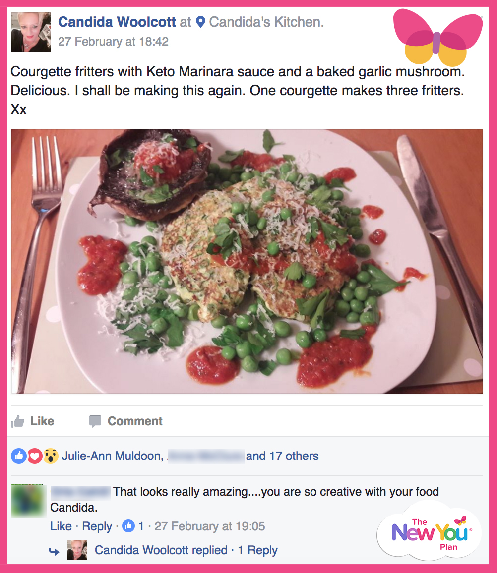Click the blue like reaction icon
Screen dimensions: 497x573
coord(19,456)
